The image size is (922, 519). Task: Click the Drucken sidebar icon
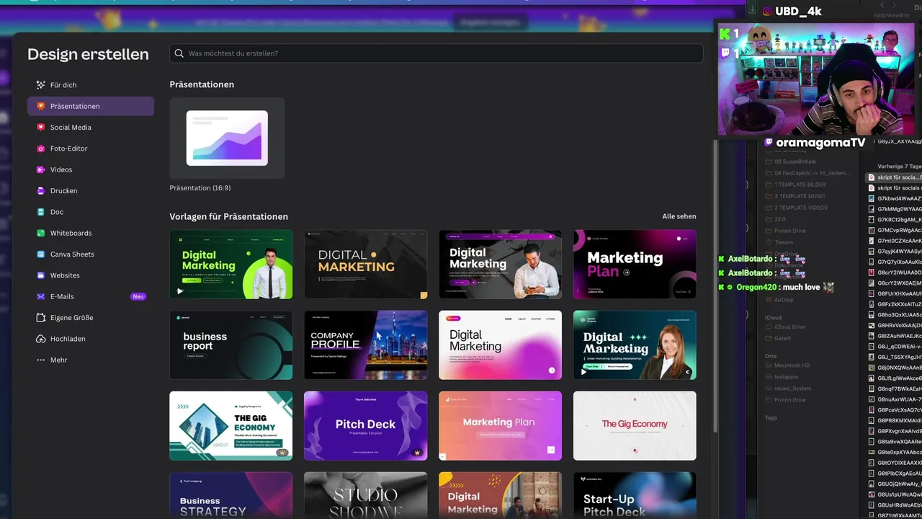(40, 191)
